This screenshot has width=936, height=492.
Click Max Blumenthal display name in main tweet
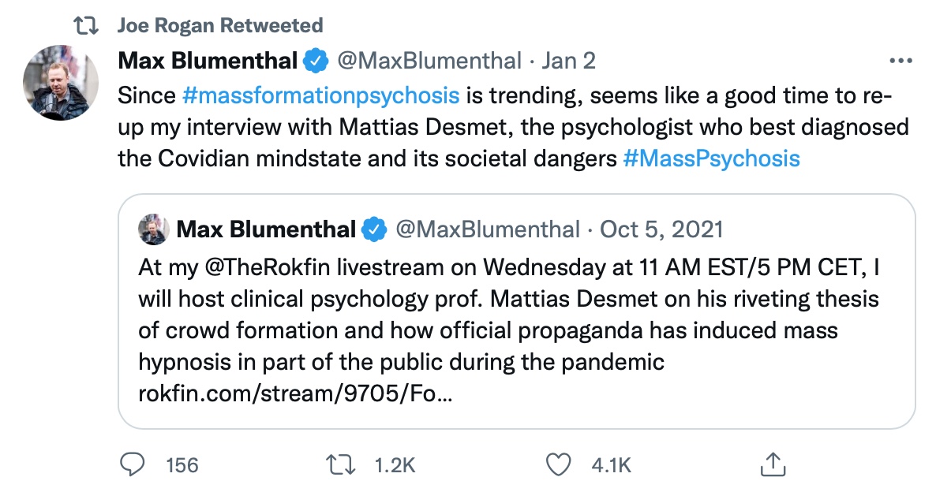pos(208,61)
